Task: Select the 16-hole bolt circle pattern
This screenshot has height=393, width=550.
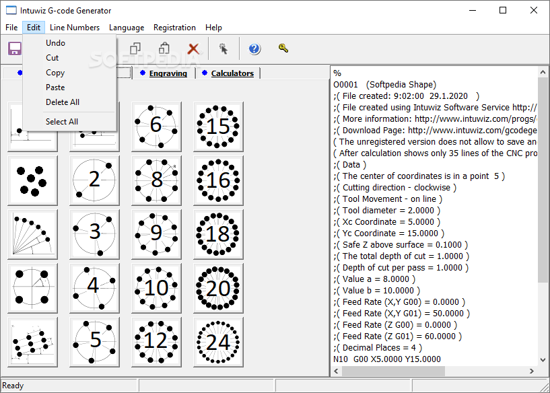Action: pyautogui.click(x=218, y=180)
